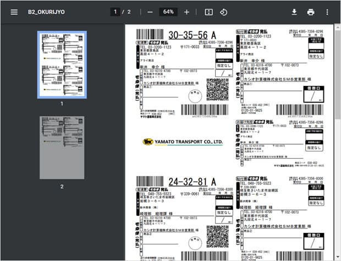Click the YAMATO TRANSPORT CO., LTD. logo

(x=183, y=142)
